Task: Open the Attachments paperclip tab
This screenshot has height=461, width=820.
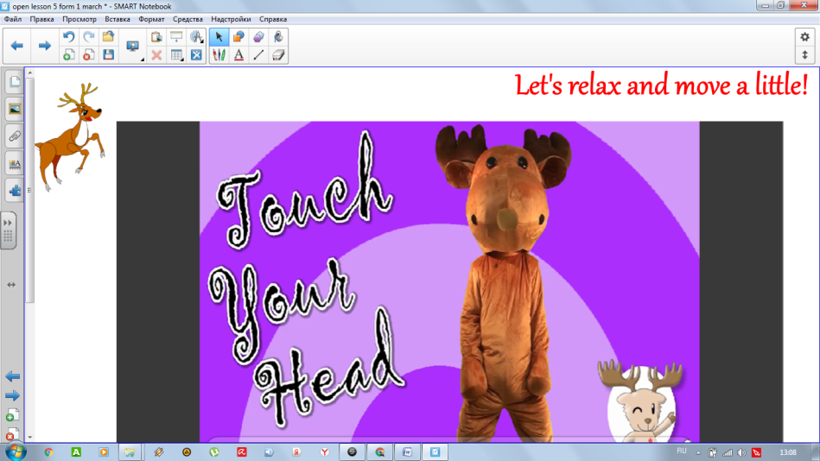Action: coord(14,136)
